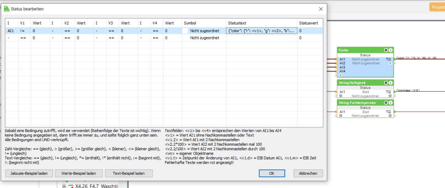Select the String Farbtemperatur block title
This screenshot has height=188, width=445.
pyautogui.click(x=357, y=103)
